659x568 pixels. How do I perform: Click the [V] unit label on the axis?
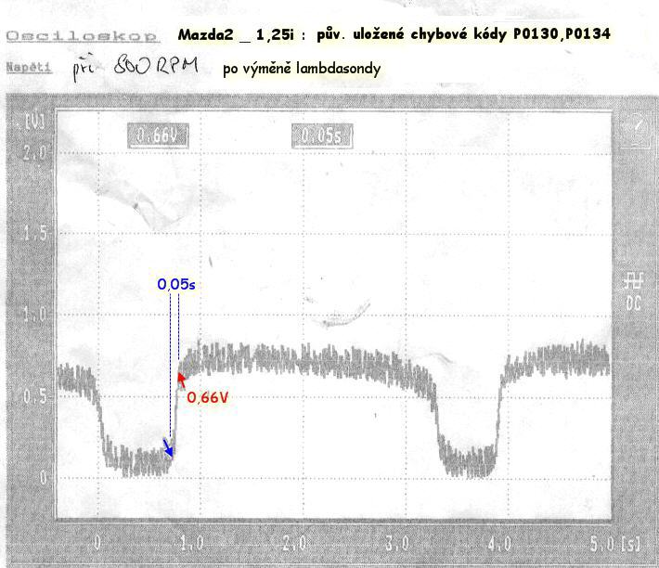pyautogui.click(x=37, y=122)
